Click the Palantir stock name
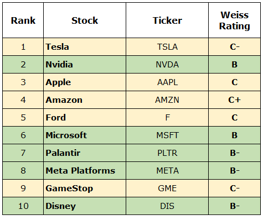 (x=63, y=153)
